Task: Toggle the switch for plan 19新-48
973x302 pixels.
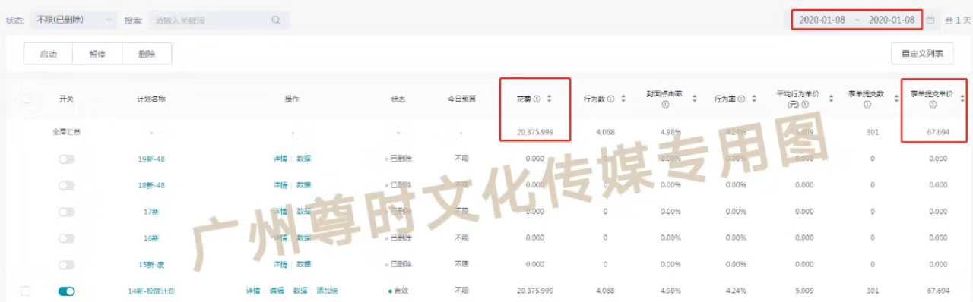Action: [x=67, y=159]
